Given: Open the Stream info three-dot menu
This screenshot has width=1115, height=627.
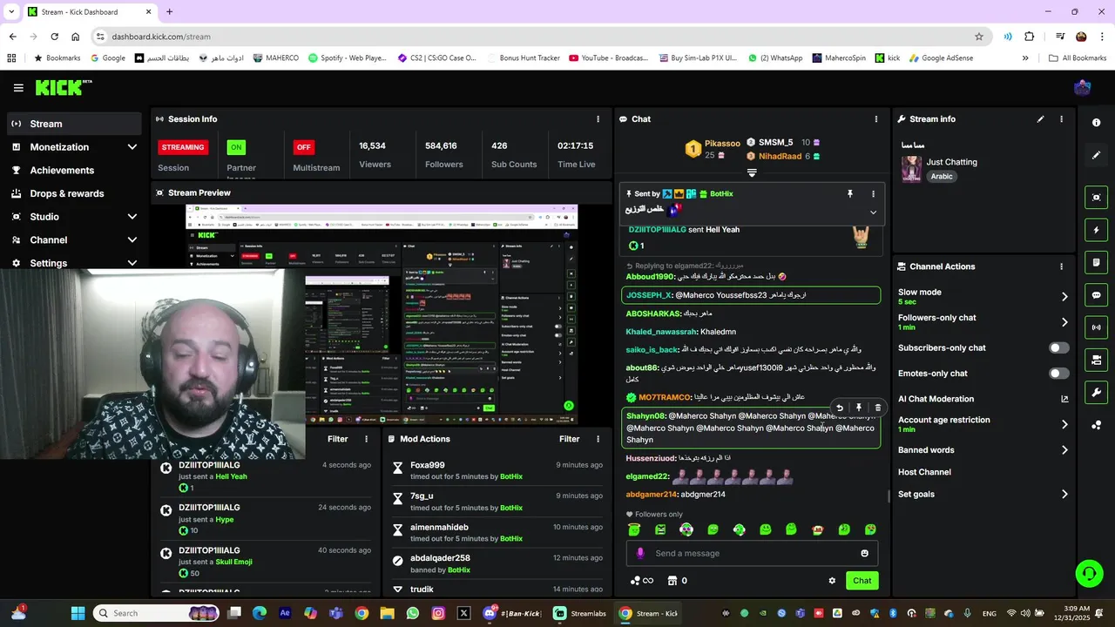Looking at the screenshot, I should click(x=1061, y=119).
